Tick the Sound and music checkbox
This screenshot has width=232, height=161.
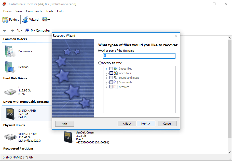(111, 78)
